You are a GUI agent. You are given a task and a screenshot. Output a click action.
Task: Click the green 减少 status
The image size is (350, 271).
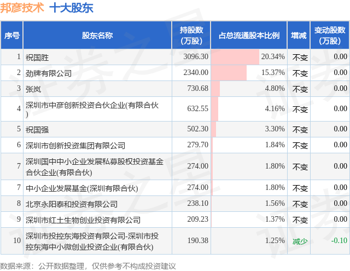click(300, 241)
